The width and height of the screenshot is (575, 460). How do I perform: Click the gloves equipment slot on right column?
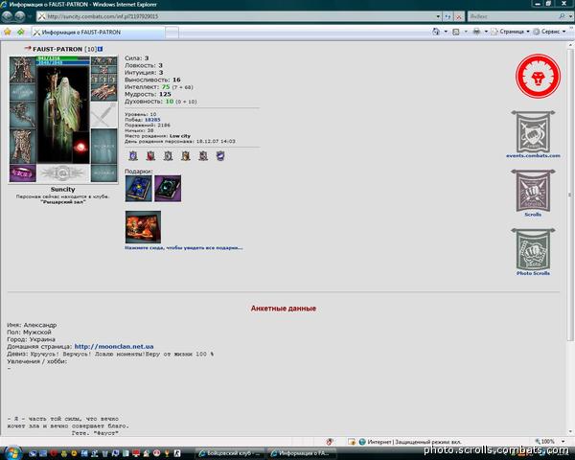tap(103, 92)
